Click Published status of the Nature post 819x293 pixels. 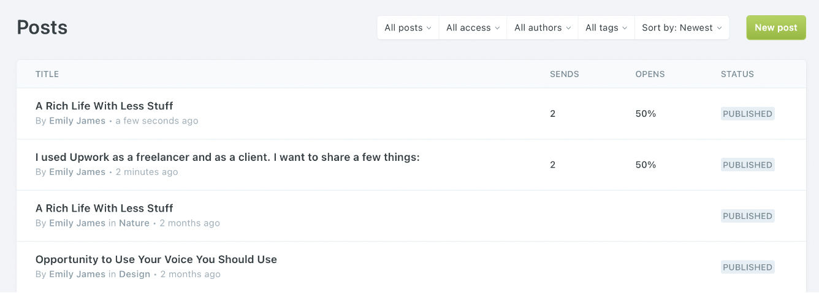pos(747,216)
